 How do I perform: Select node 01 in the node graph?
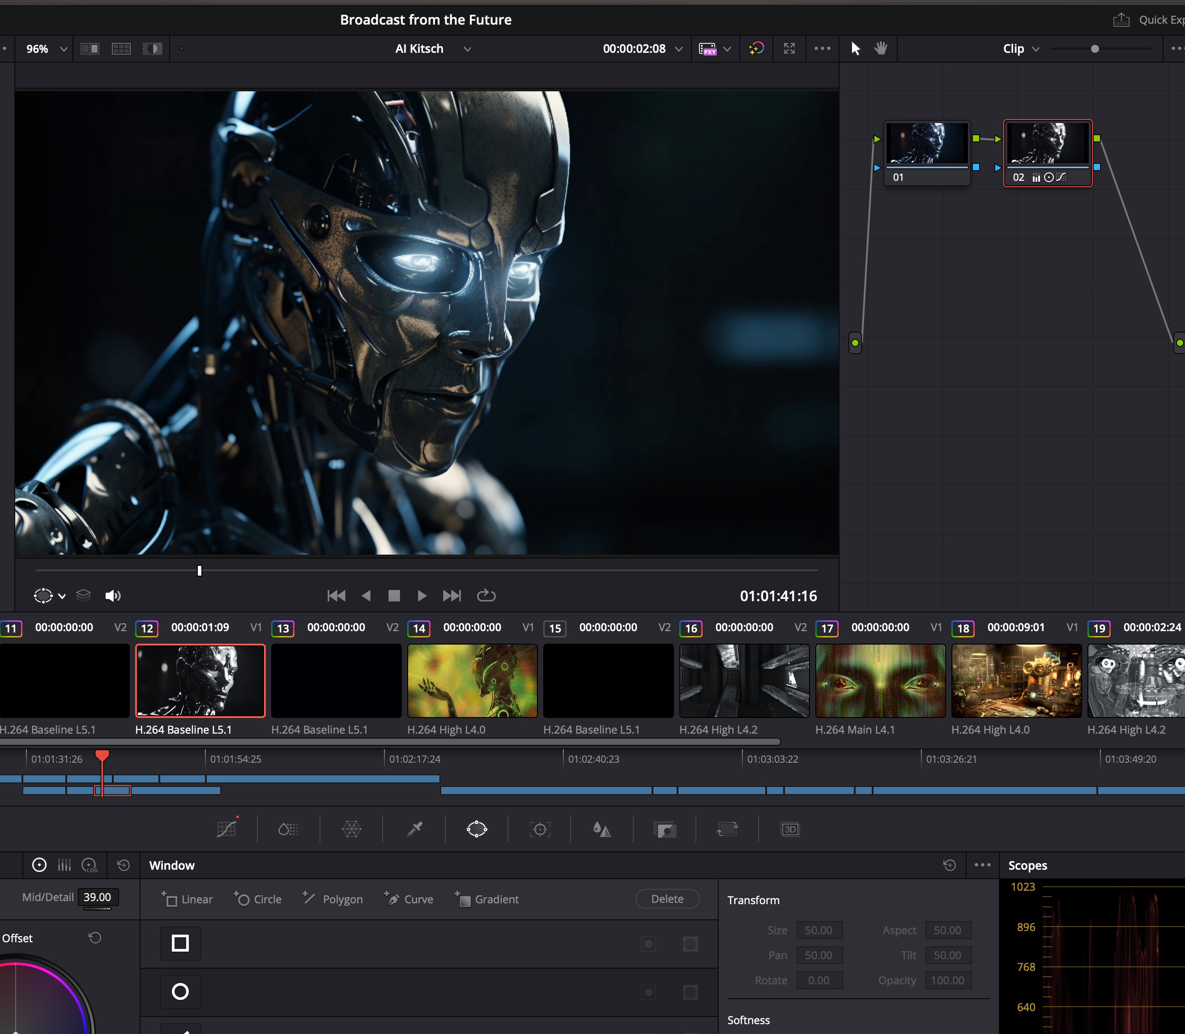[x=927, y=153]
